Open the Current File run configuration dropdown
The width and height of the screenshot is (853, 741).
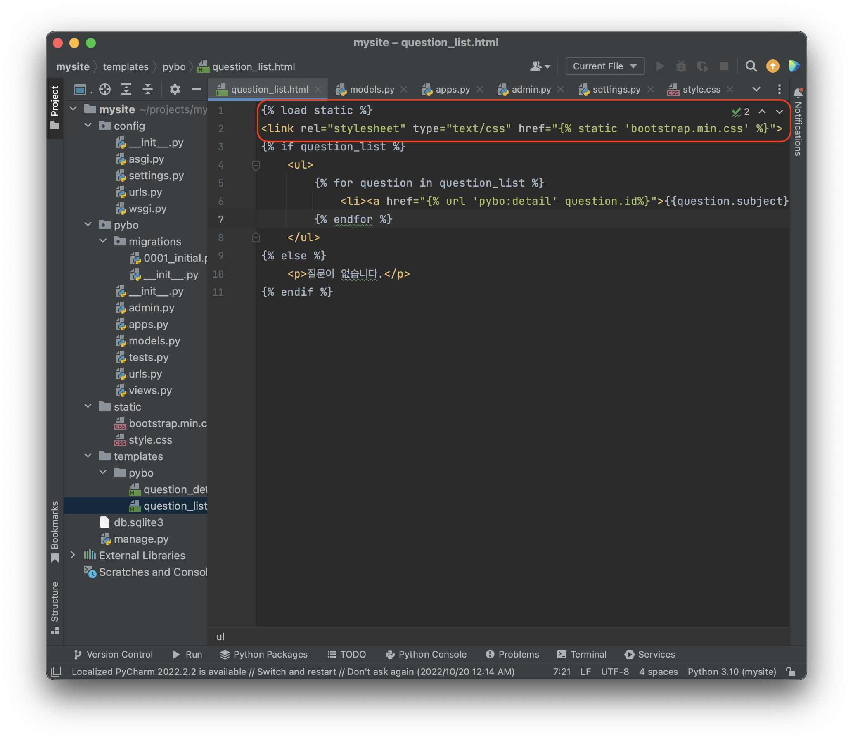click(604, 66)
